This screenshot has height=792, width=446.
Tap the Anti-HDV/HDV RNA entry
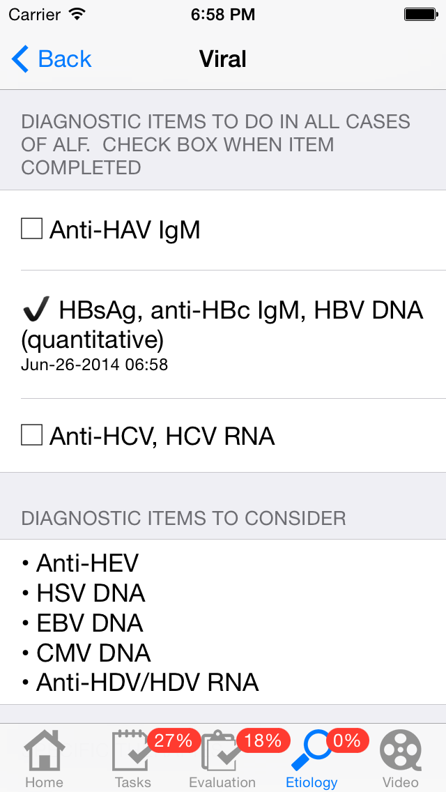tap(148, 683)
